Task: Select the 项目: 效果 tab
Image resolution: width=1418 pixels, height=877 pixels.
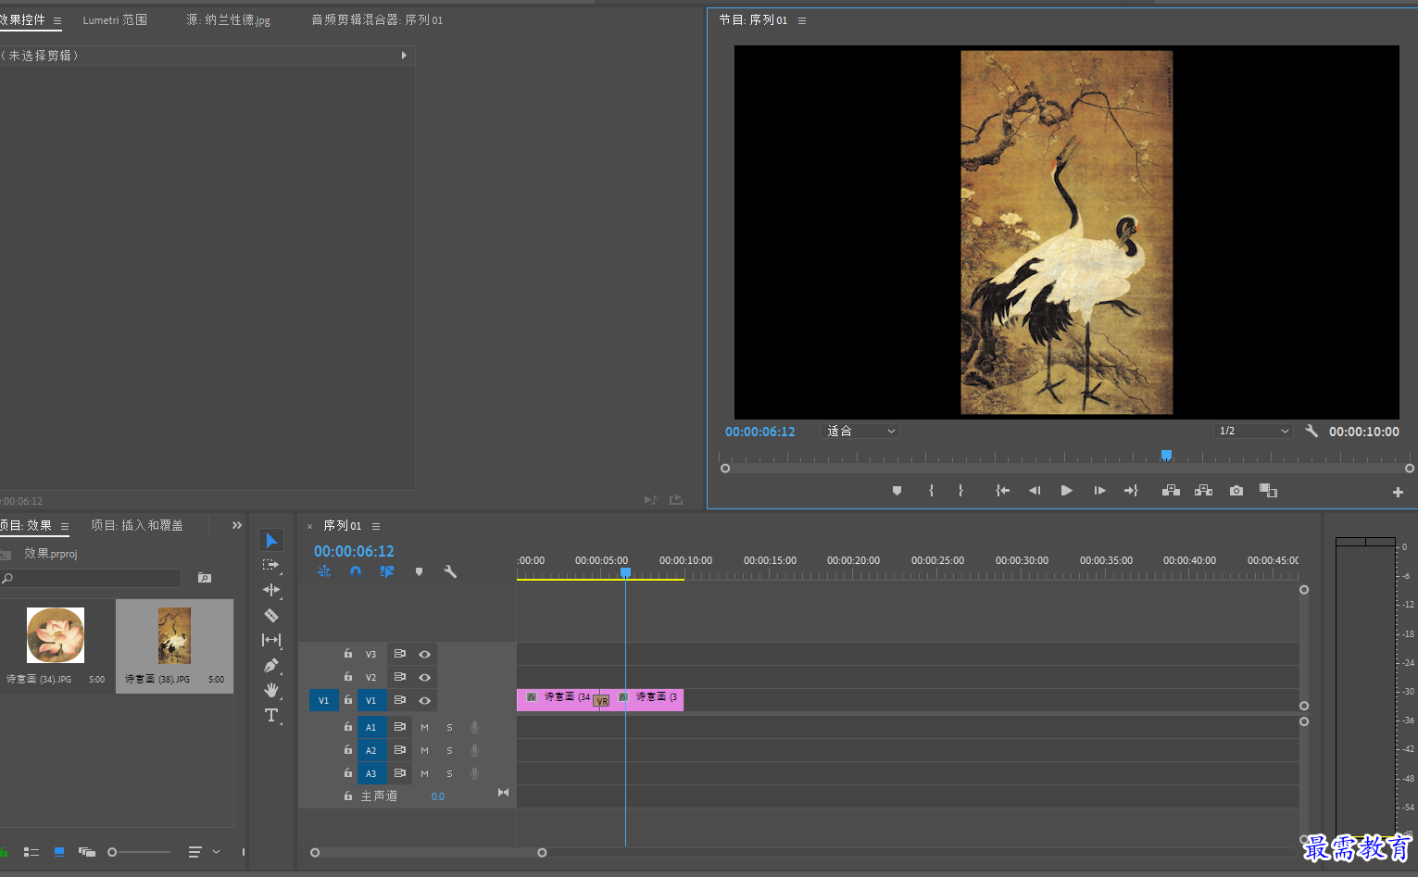Action: (26, 525)
